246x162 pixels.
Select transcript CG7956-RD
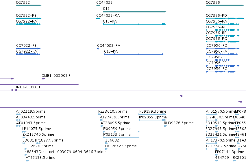coord(225,18)
